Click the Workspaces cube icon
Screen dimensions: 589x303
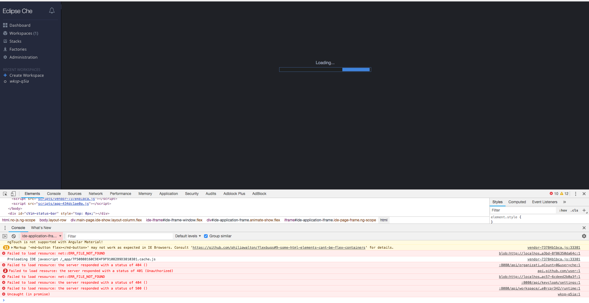pos(5,33)
